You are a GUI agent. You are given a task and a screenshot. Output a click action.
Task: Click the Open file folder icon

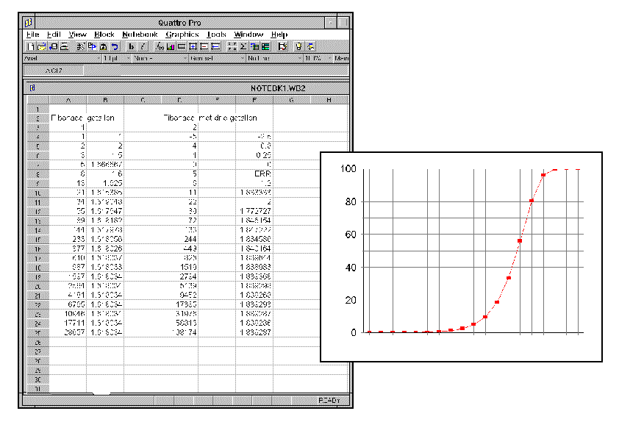(x=41, y=46)
